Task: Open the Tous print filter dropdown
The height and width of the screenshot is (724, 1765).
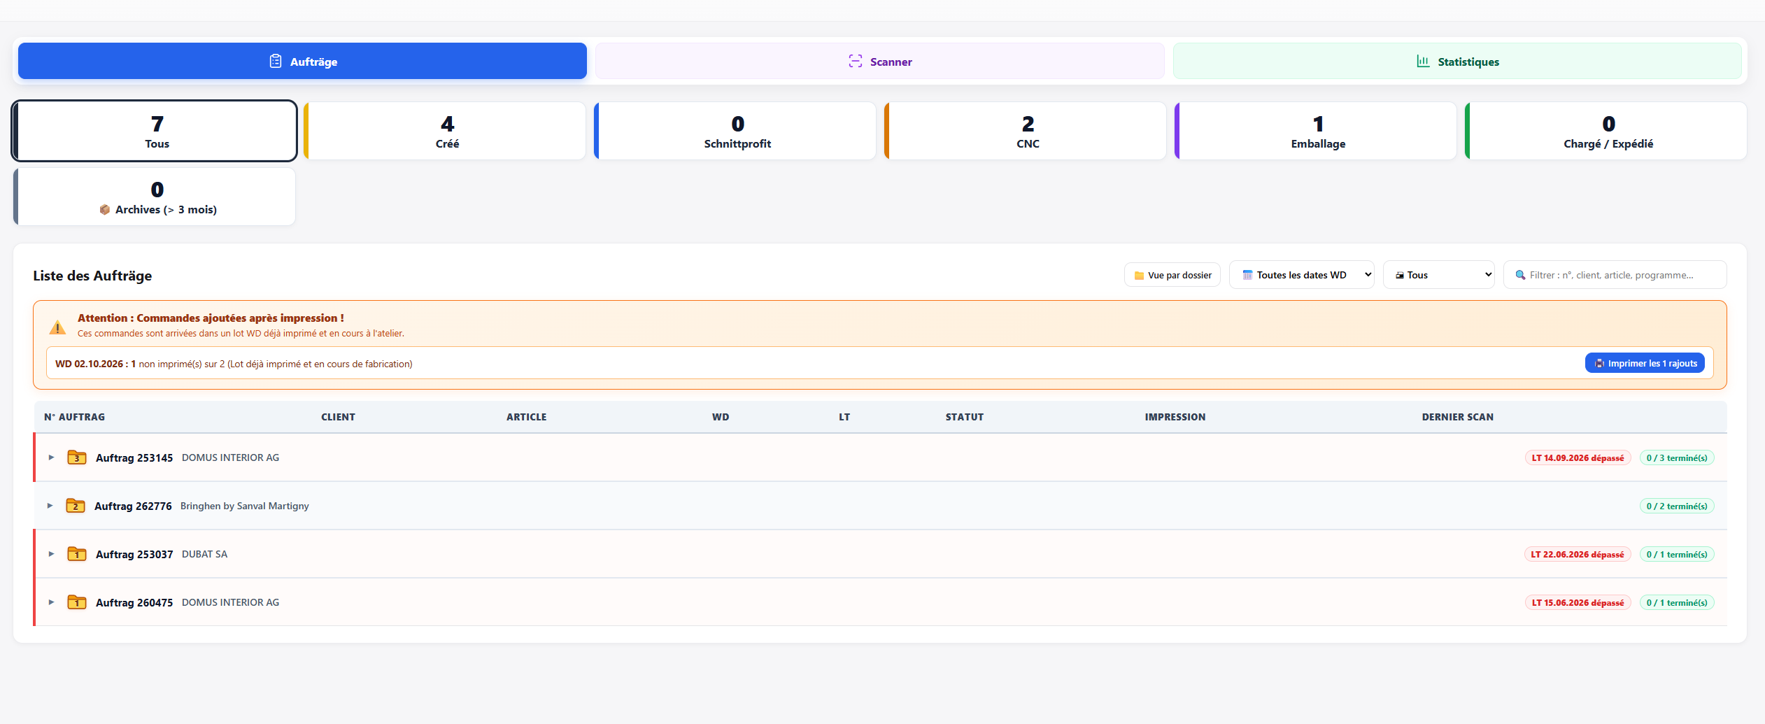Action: (x=1438, y=275)
